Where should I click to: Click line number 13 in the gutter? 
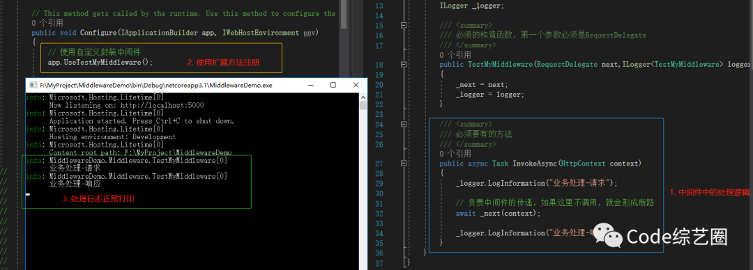379,6
